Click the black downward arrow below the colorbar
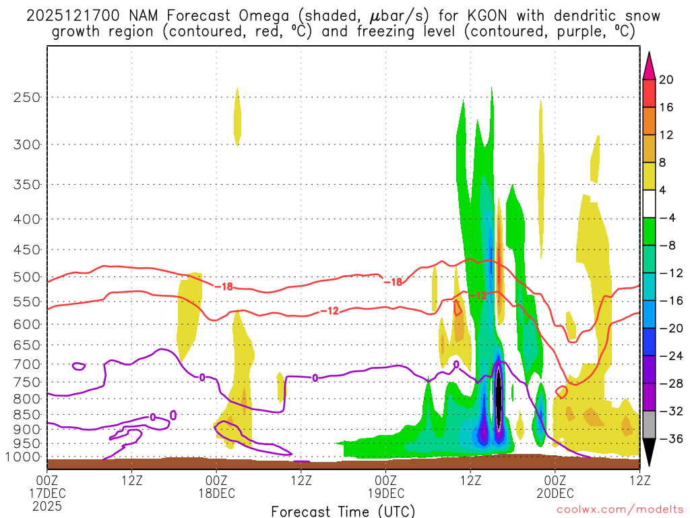Viewport: 690px width, 518px height. point(649,452)
